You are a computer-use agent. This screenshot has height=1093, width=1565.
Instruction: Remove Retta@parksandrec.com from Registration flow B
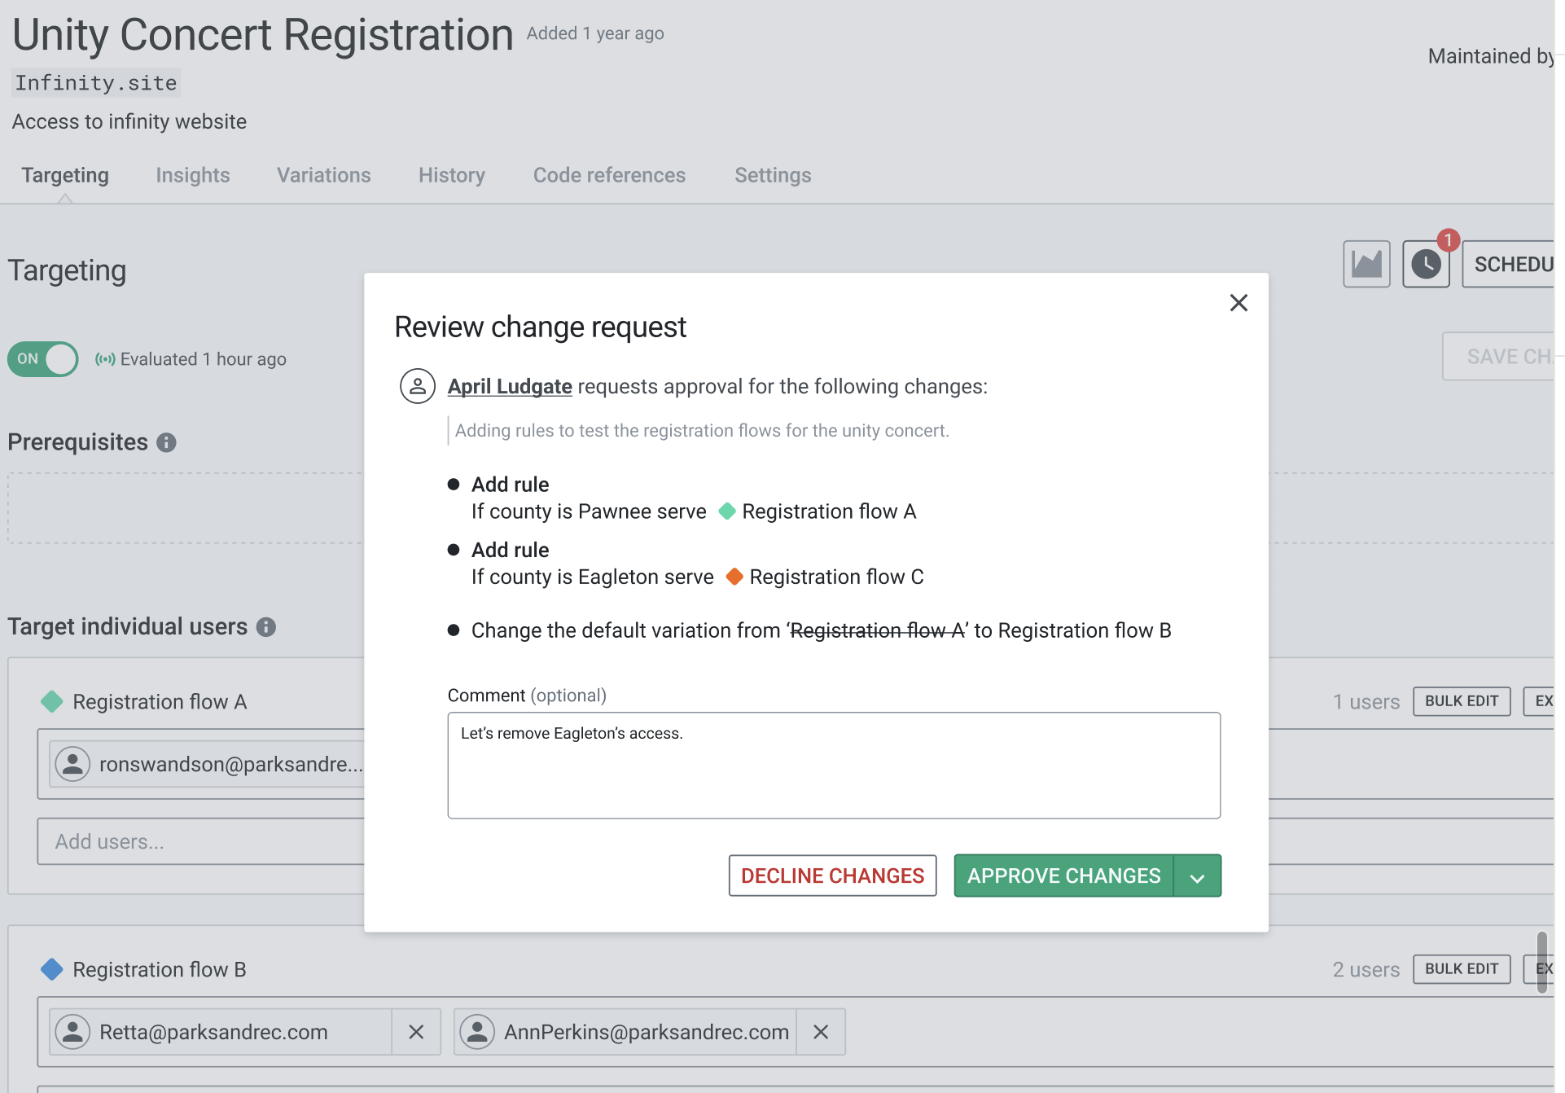[417, 1032]
